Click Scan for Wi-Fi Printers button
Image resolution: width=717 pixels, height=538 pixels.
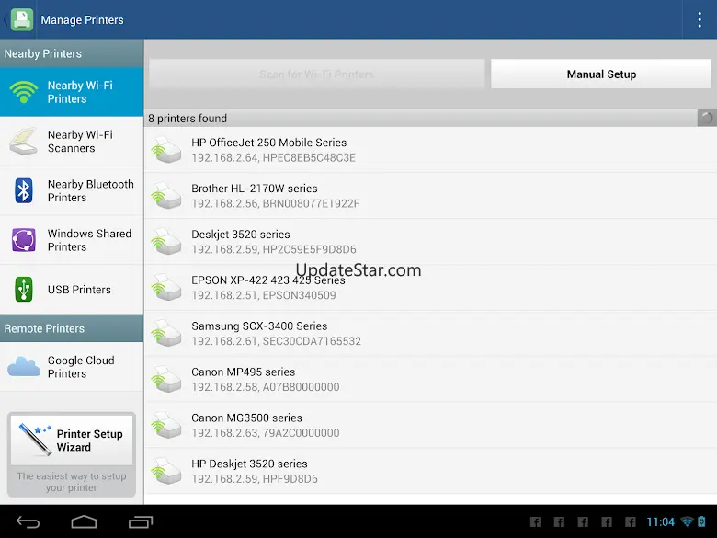[x=316, y=74]
